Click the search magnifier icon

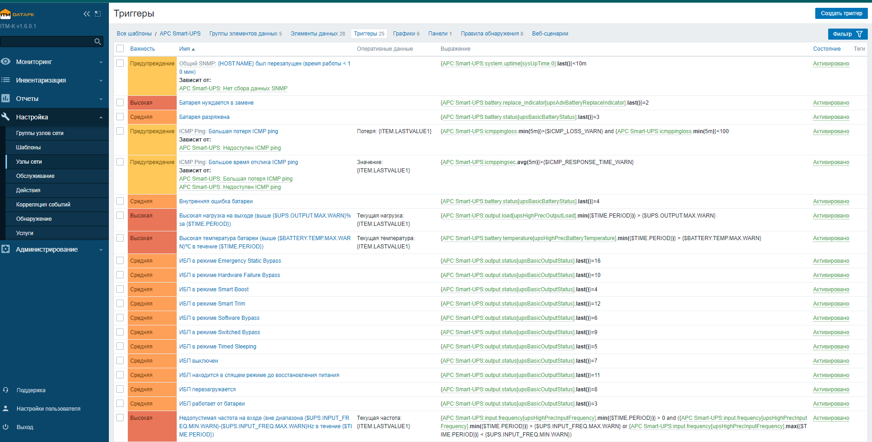[x=97, y=41]
